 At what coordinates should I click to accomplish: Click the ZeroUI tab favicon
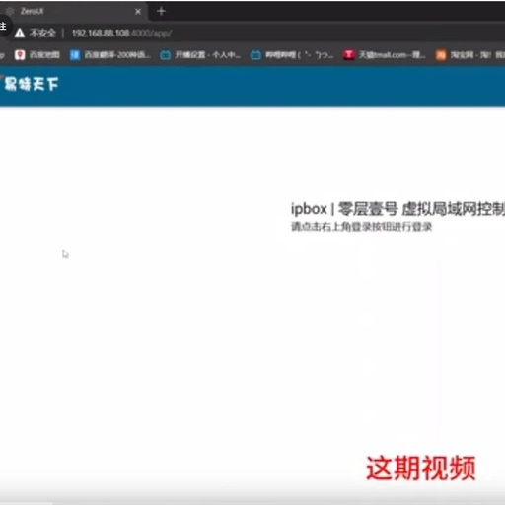tap(10, 12)
